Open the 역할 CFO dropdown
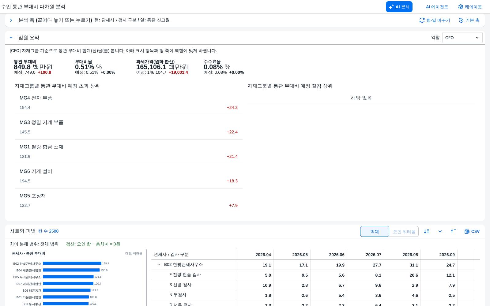Image resolution: width=490 pixels, height=306 pixels. pyautogui.click(x=462, y=38)
